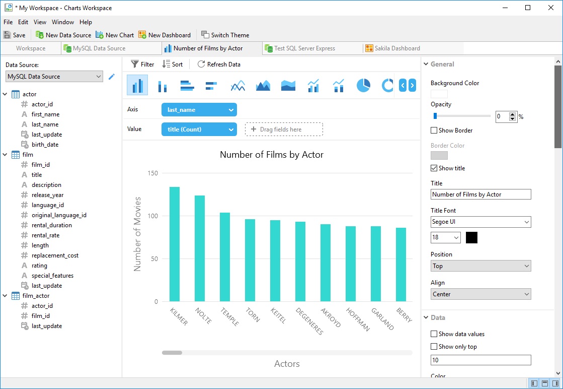This screenshot has width=563, height=389.
Task: Collapse the film_actor table tree node
Action: point(5,295)
